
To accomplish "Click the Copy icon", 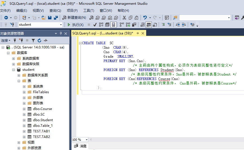I will click(x=131, y=18).
